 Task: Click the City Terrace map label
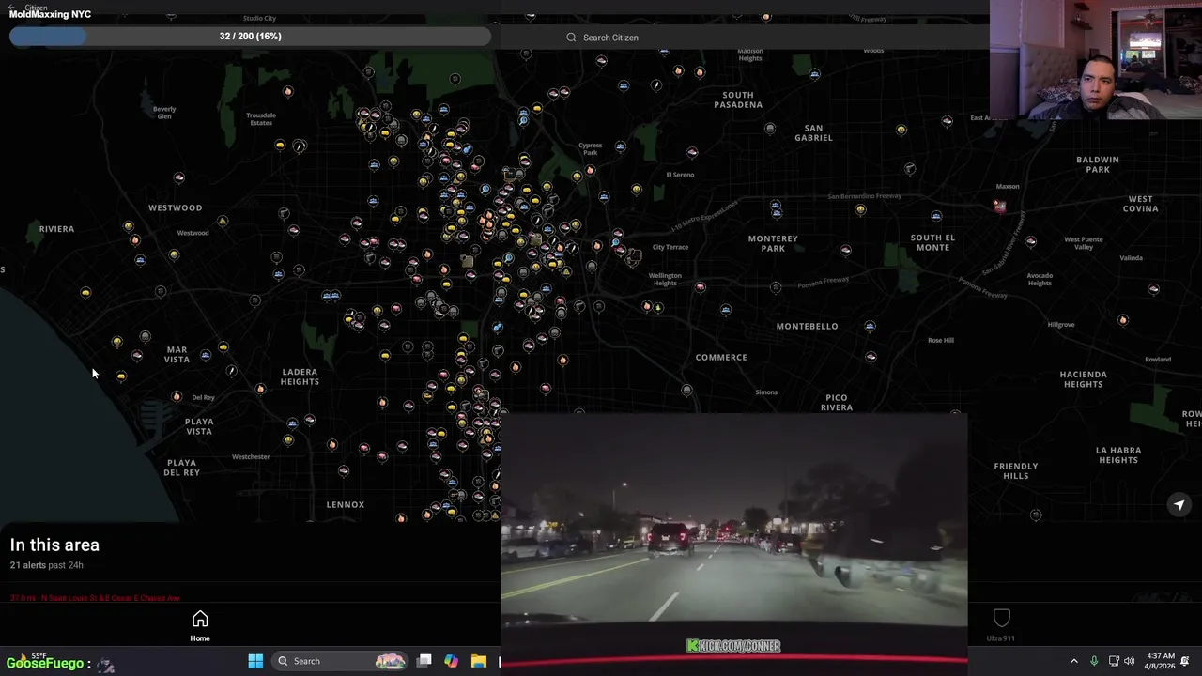pos(670,247)
